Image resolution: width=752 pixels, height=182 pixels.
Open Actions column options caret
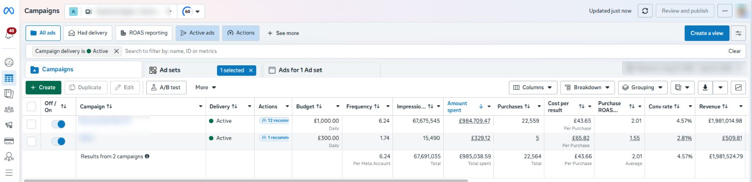pos(287,107)
